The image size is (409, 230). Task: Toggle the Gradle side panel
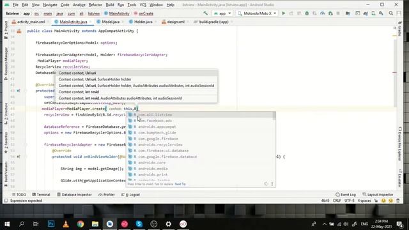tap(400, 29)
